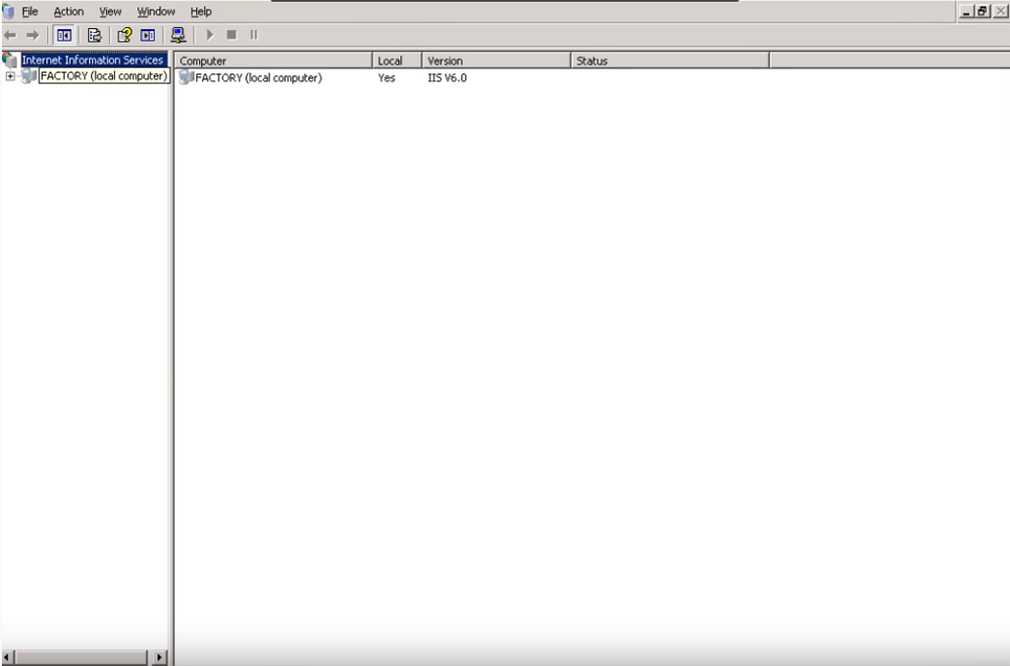Select FACTORY (local computer) row in list
Screen dimensions: 1010x666
[x=258, y=78]
